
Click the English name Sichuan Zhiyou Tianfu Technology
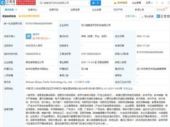point(49,82)
